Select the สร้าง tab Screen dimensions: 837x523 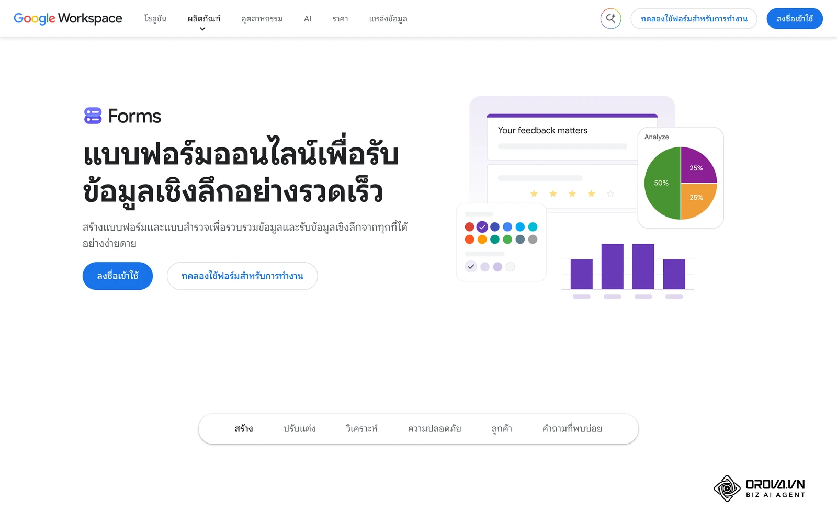coord(244,429)
